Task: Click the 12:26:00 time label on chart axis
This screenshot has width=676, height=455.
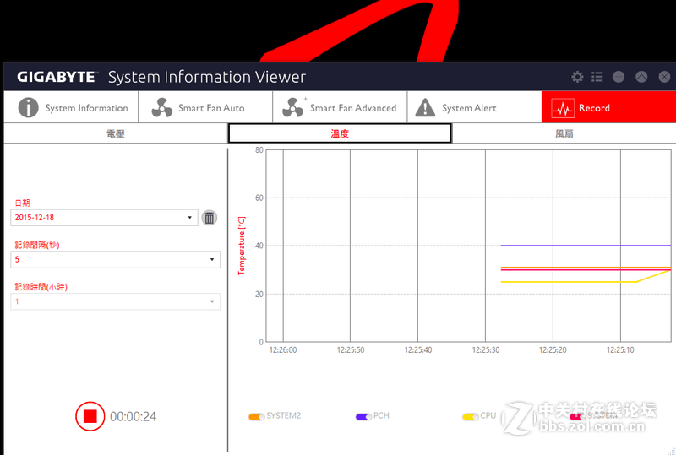Action: click(283, 349)
